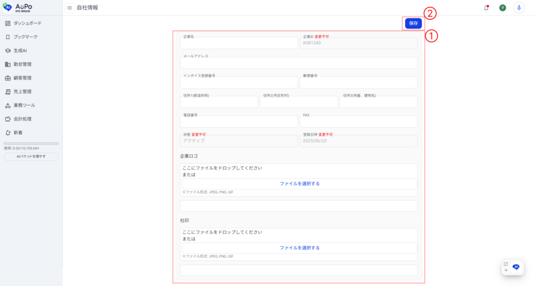Click the hamburger menu icon
The width and height of the screenshot is (535, 286).
click(x=69, y=8)
